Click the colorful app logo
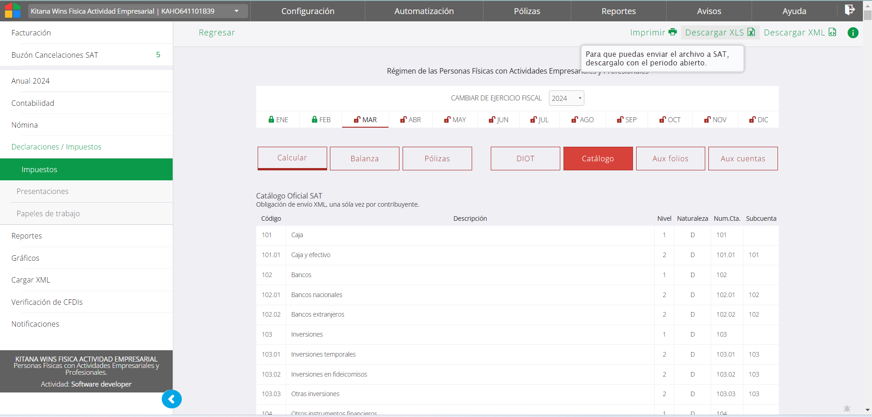The height and width of the screenshot is (417, 872). 13,10
